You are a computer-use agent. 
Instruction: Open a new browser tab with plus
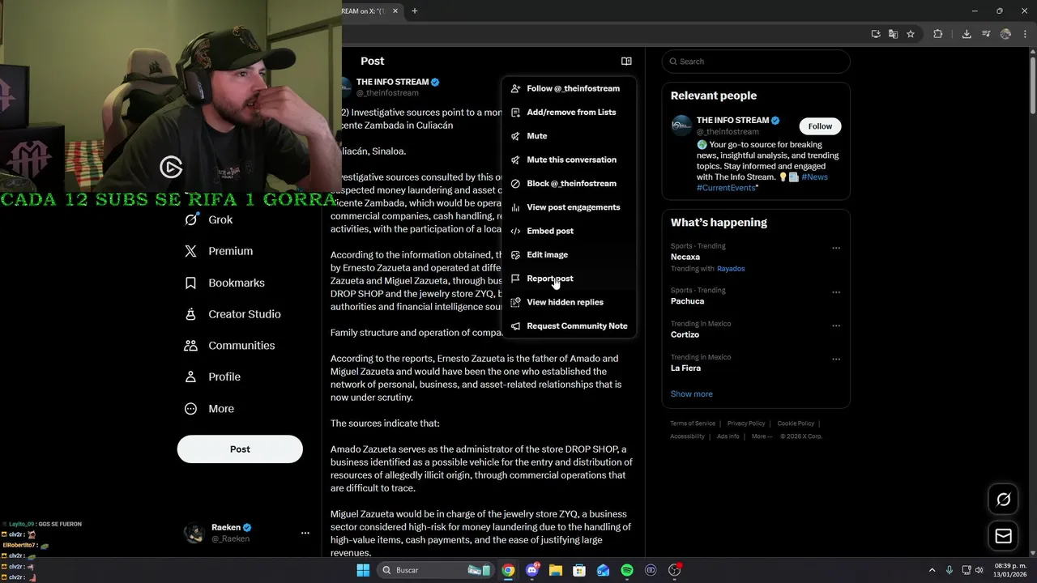[x=414, y=11]
